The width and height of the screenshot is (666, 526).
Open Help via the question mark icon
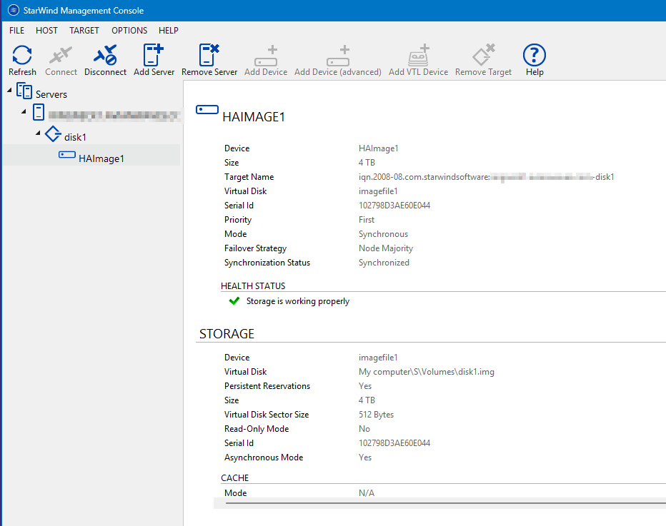pos(535,55)
